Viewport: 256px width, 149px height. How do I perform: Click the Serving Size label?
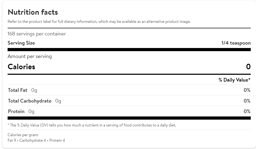coord(21,43)
